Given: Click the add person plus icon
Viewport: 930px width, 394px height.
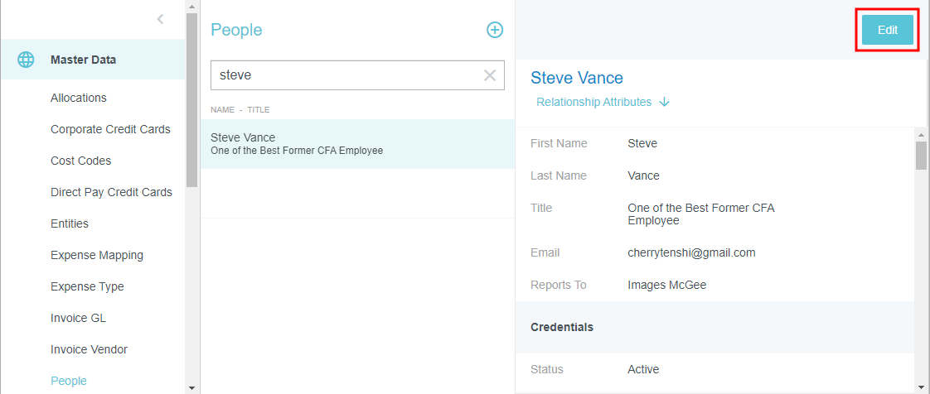Looking at the screenshot, I should (x=495, y=30).
